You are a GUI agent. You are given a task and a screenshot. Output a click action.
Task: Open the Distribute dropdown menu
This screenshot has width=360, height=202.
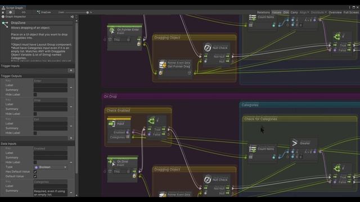319,12
